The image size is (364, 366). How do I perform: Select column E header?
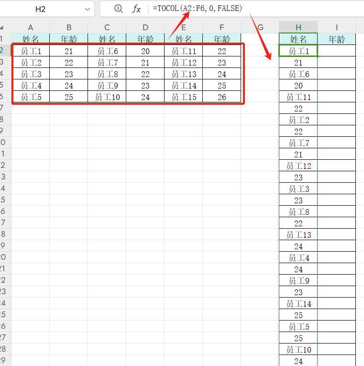pyautogui.click(x=183, y=27)
